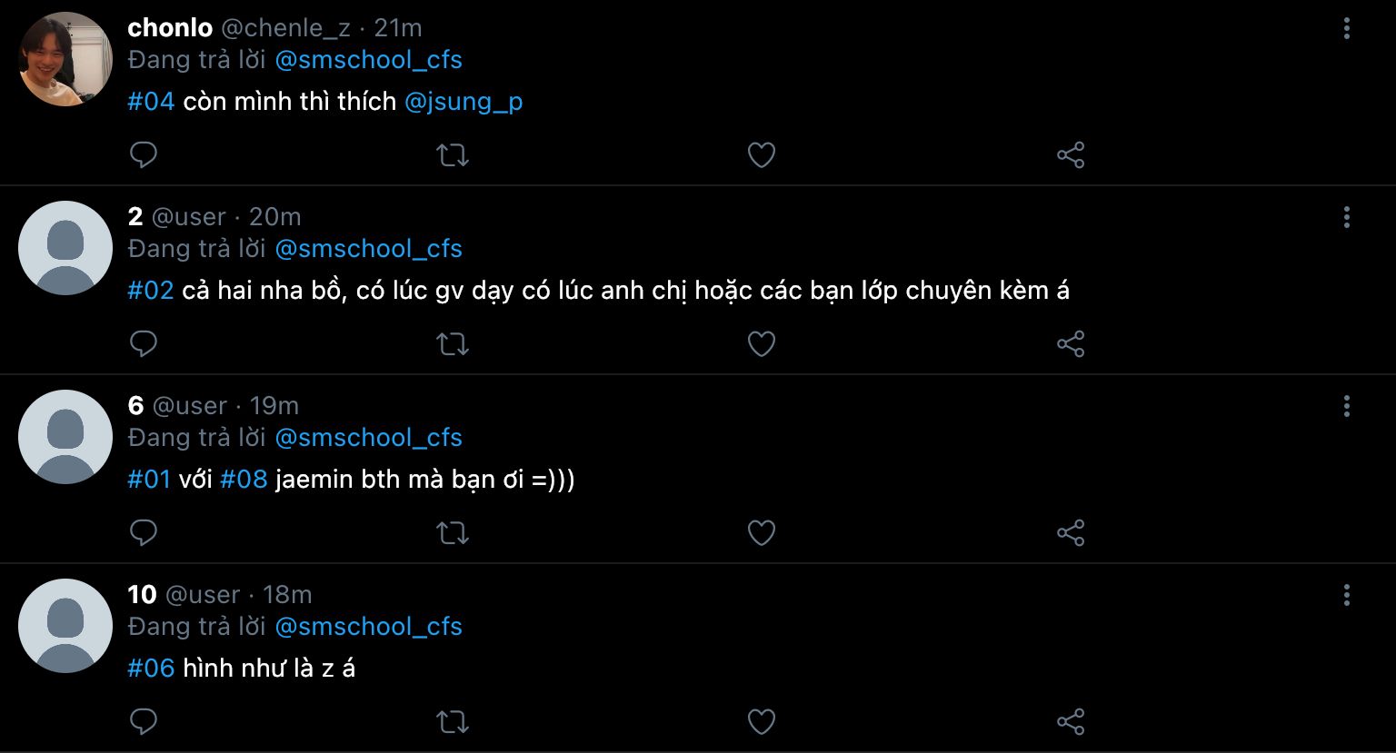
Task: Open more options on user 2's tweet
Action: [1346, 217]
